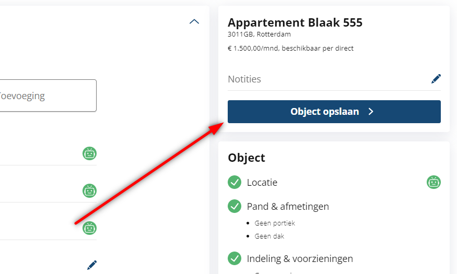Select the Geen portiek bullet item
This screenshot has width=457, height=274.
[275, 223]
